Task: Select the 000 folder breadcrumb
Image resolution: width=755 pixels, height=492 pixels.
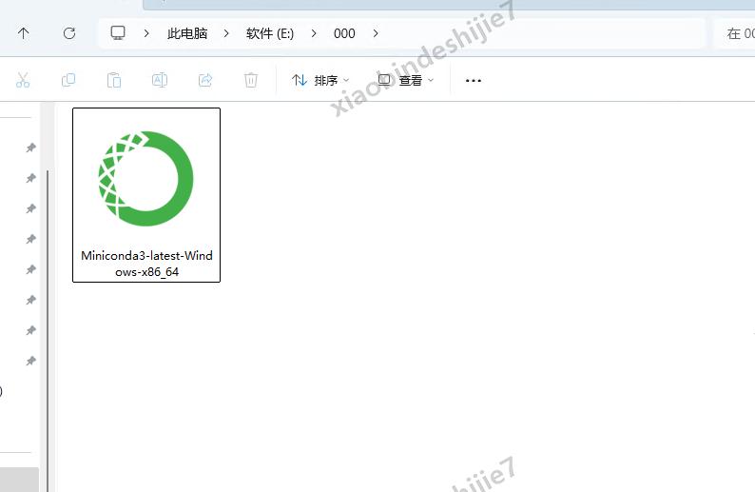Action: (x=344, y=33)
